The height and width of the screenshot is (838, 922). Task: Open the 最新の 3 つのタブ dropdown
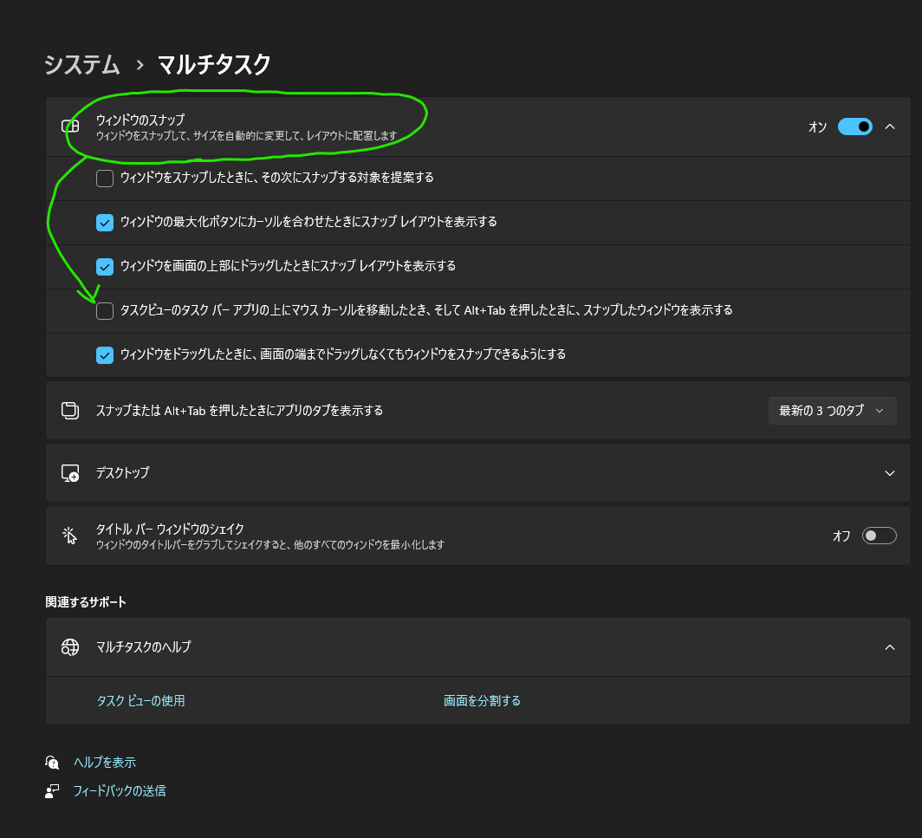tap(831, 411)
